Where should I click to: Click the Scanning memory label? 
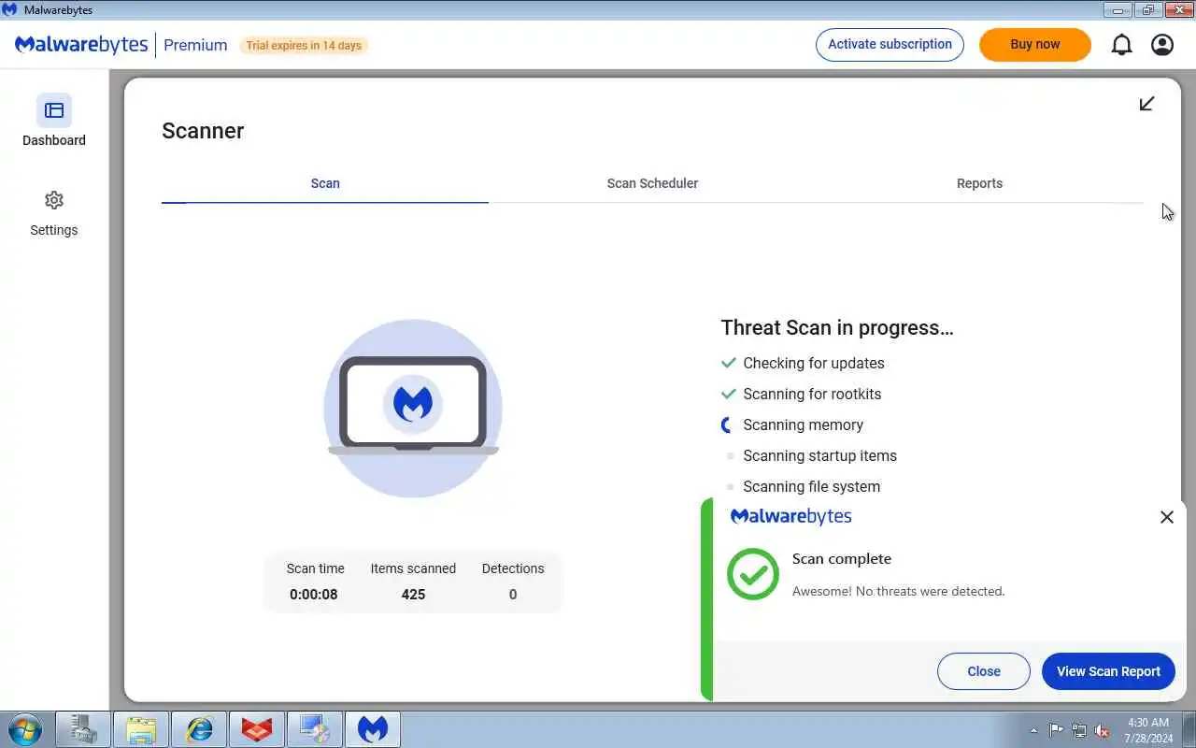coord(803,424)
